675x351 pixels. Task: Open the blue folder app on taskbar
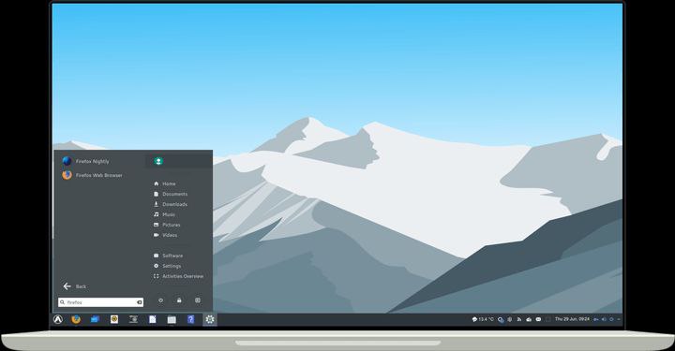click(95, 319)
